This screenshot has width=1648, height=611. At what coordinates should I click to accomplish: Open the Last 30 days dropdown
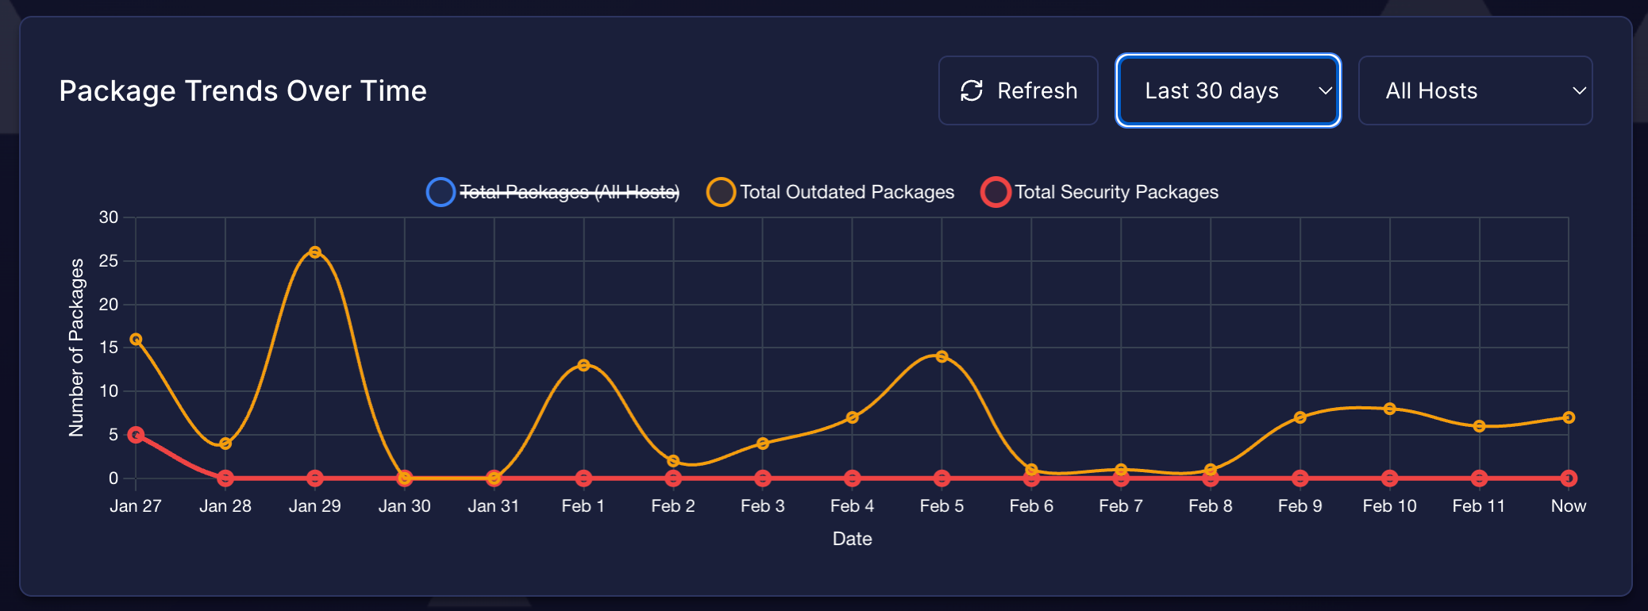[1227, 91]
